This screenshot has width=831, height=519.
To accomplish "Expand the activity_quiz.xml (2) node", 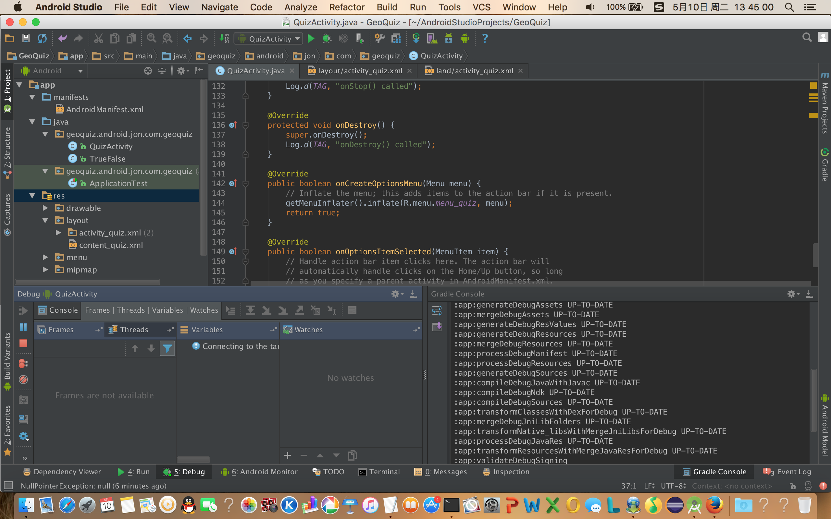I will 58,233.
